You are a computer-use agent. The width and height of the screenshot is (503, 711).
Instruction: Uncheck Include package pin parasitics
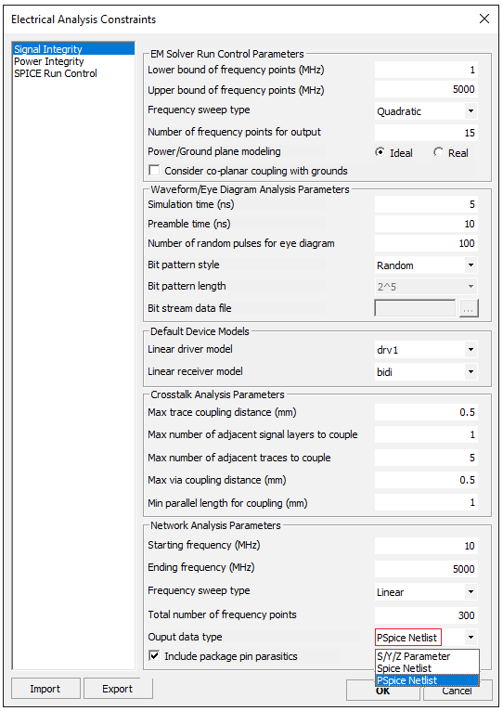(154, 655)
